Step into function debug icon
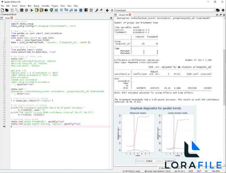 tap(66, 10)
